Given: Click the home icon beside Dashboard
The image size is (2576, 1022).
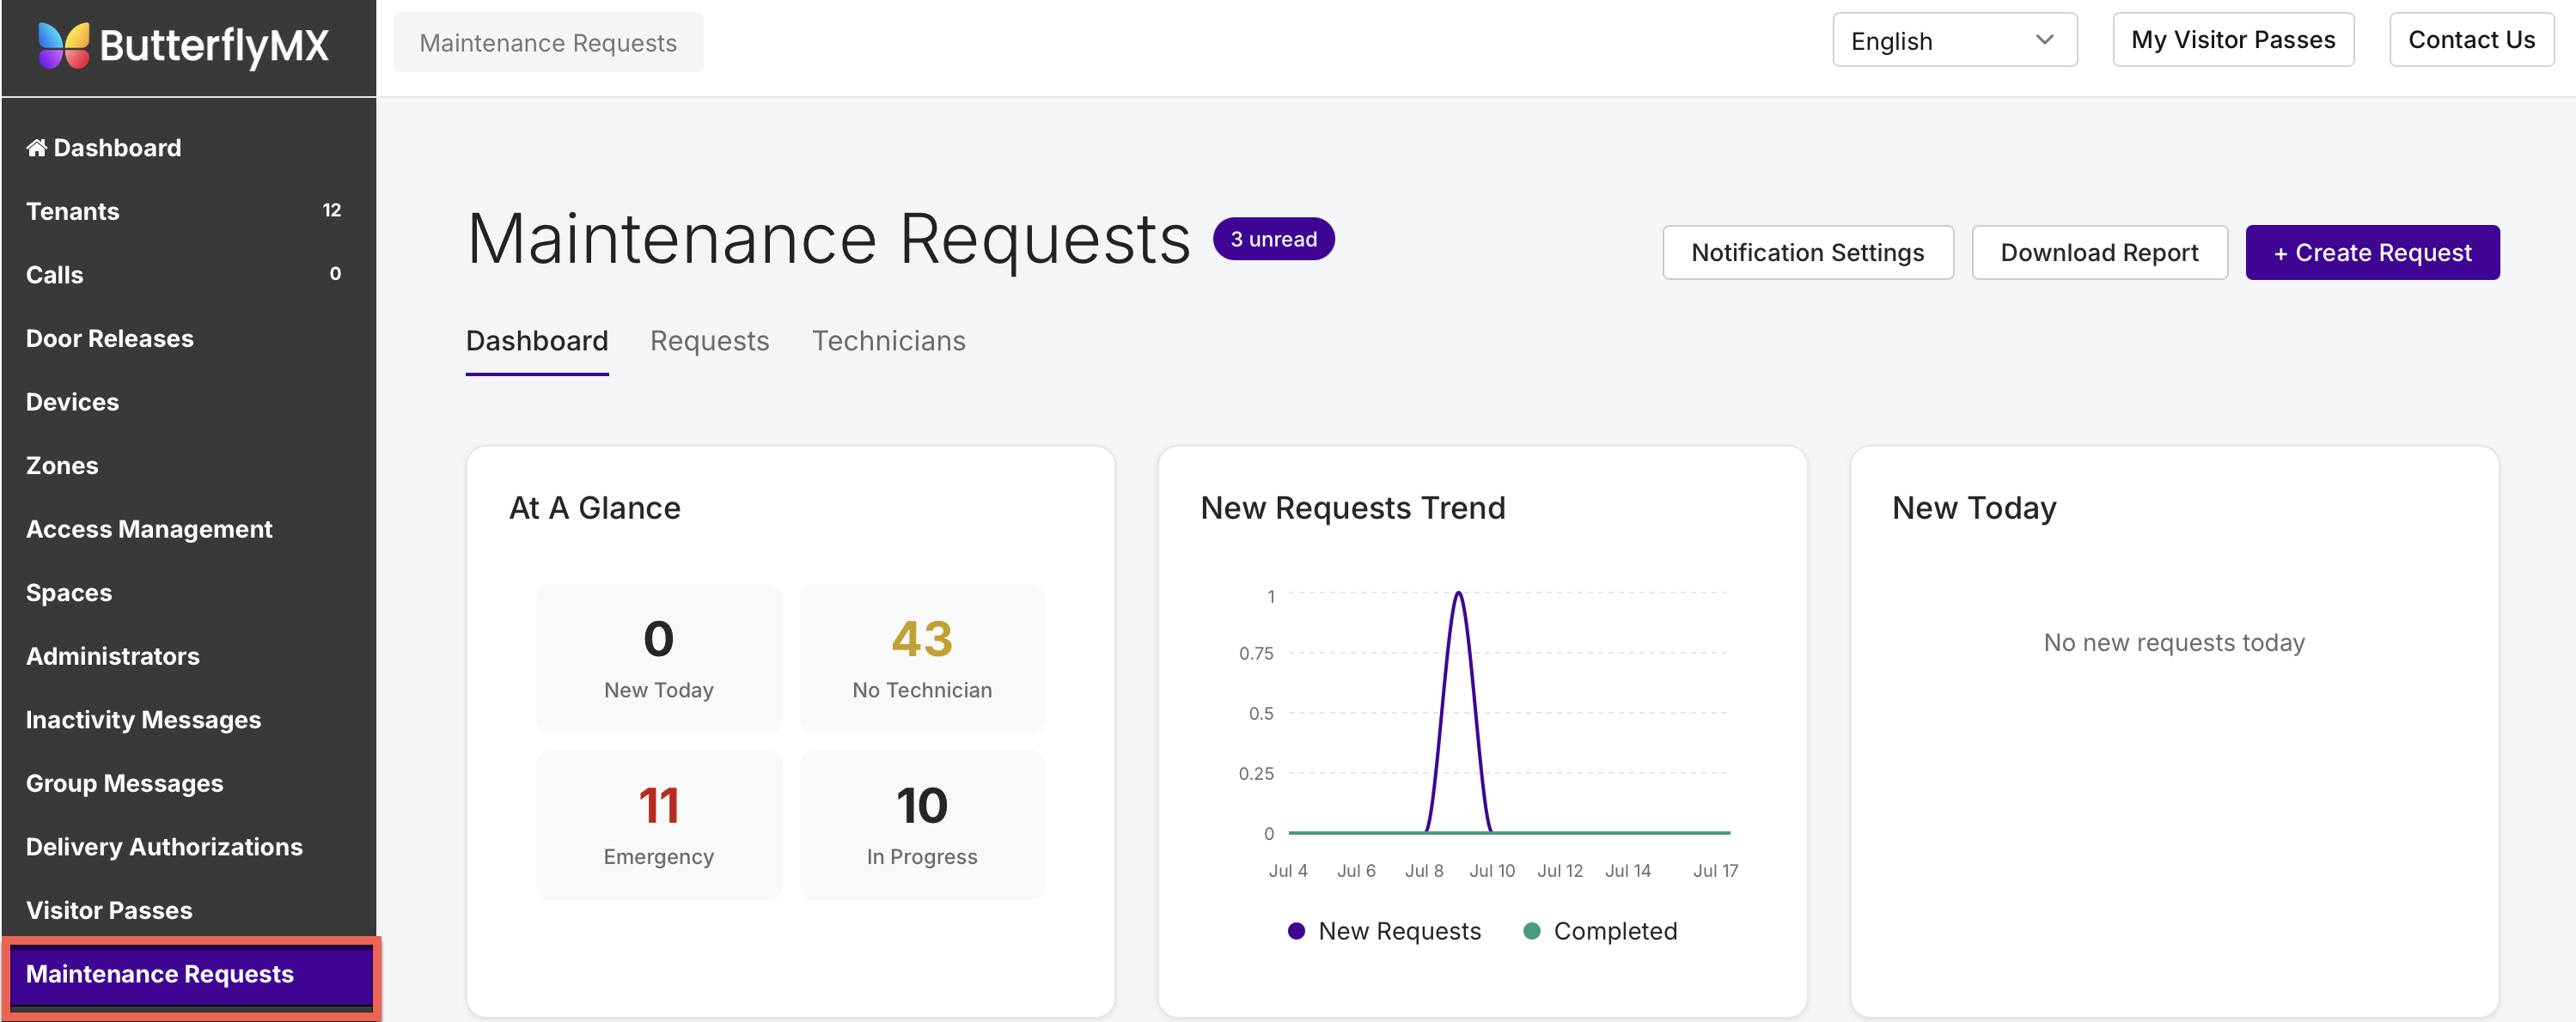Looking at the screenshot, I should [37, 148].
